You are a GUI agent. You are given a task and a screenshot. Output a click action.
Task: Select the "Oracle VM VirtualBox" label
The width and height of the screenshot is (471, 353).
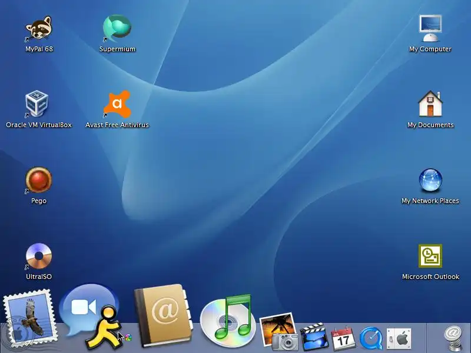click(39, 125)
